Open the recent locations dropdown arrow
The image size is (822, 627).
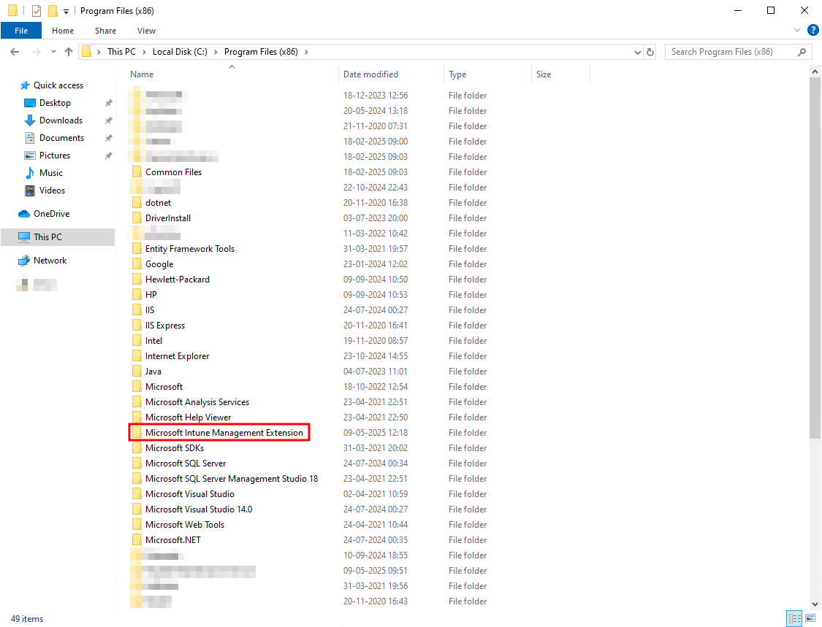[53, 52]
